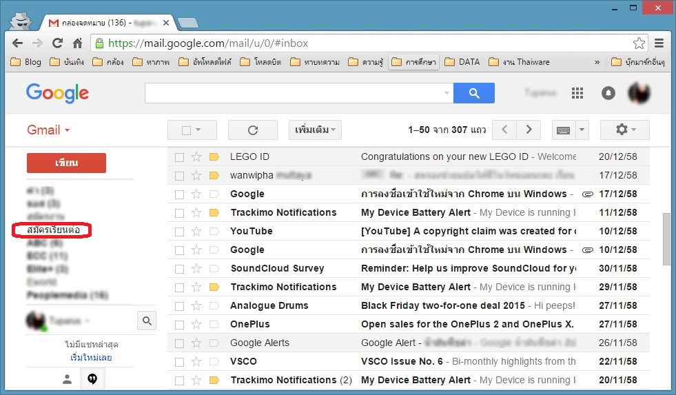Open the สมัครเรียนต่อ label
Image resolution: width=676 pixels, height=395 pixels.
click(53, 230)
